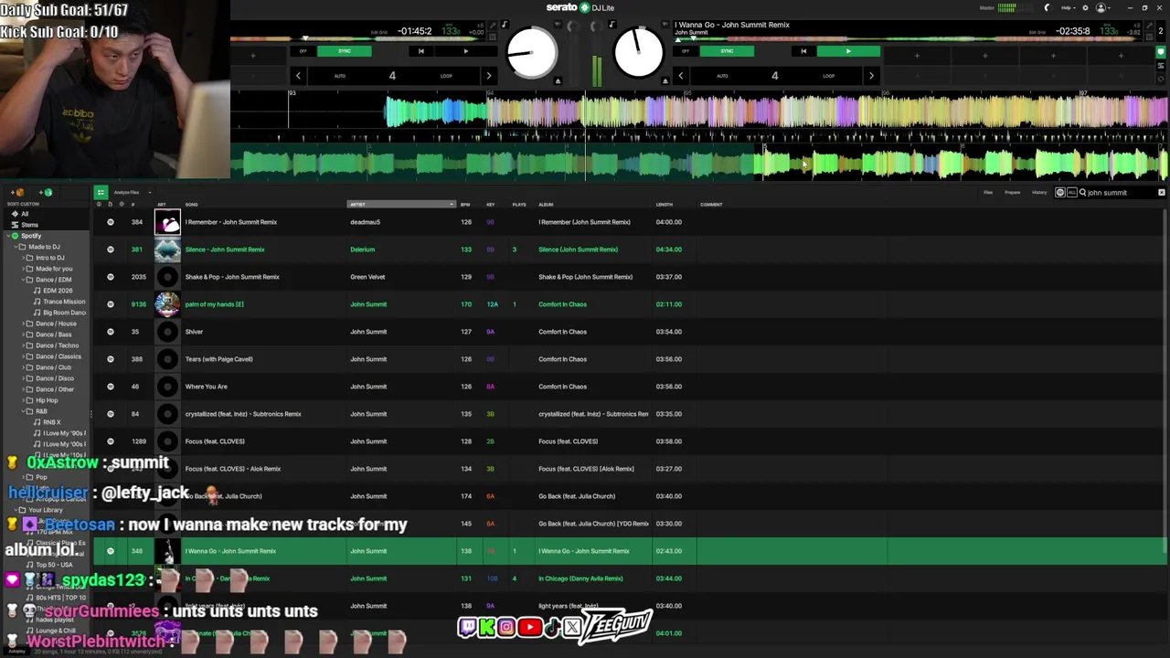1170x658 pixels.
Task: Jump to start on right deck
Action: click(x=803, y=51)
